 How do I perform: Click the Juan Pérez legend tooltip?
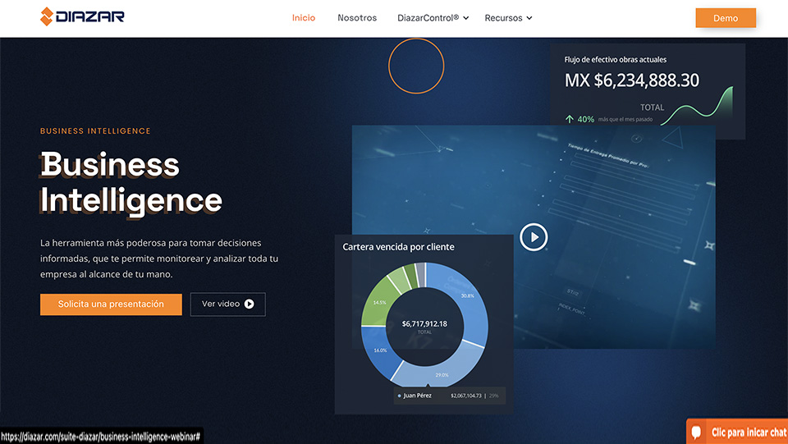(449, 396)
